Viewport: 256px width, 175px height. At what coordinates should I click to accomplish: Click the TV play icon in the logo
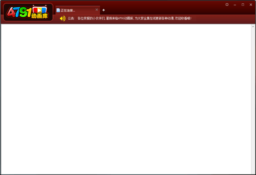tap(39, 10)
